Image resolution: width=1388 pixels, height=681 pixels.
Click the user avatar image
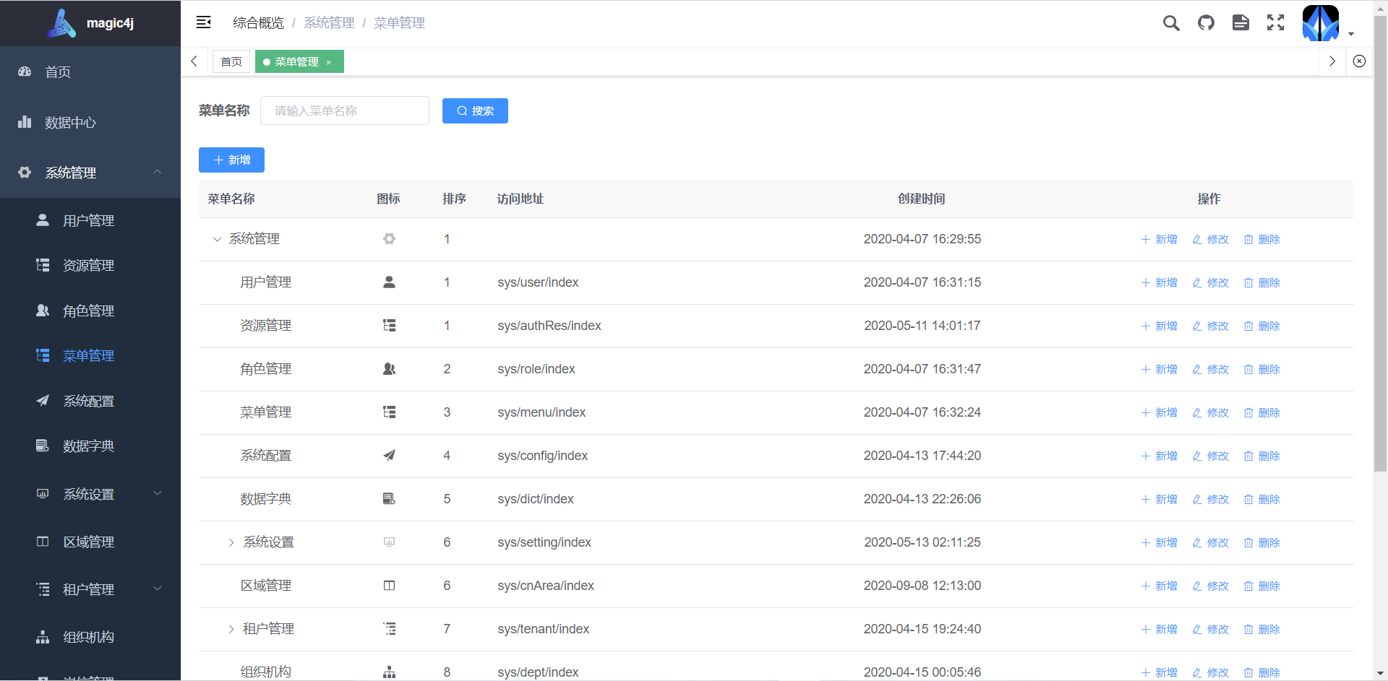click(x=1321, y=23)
